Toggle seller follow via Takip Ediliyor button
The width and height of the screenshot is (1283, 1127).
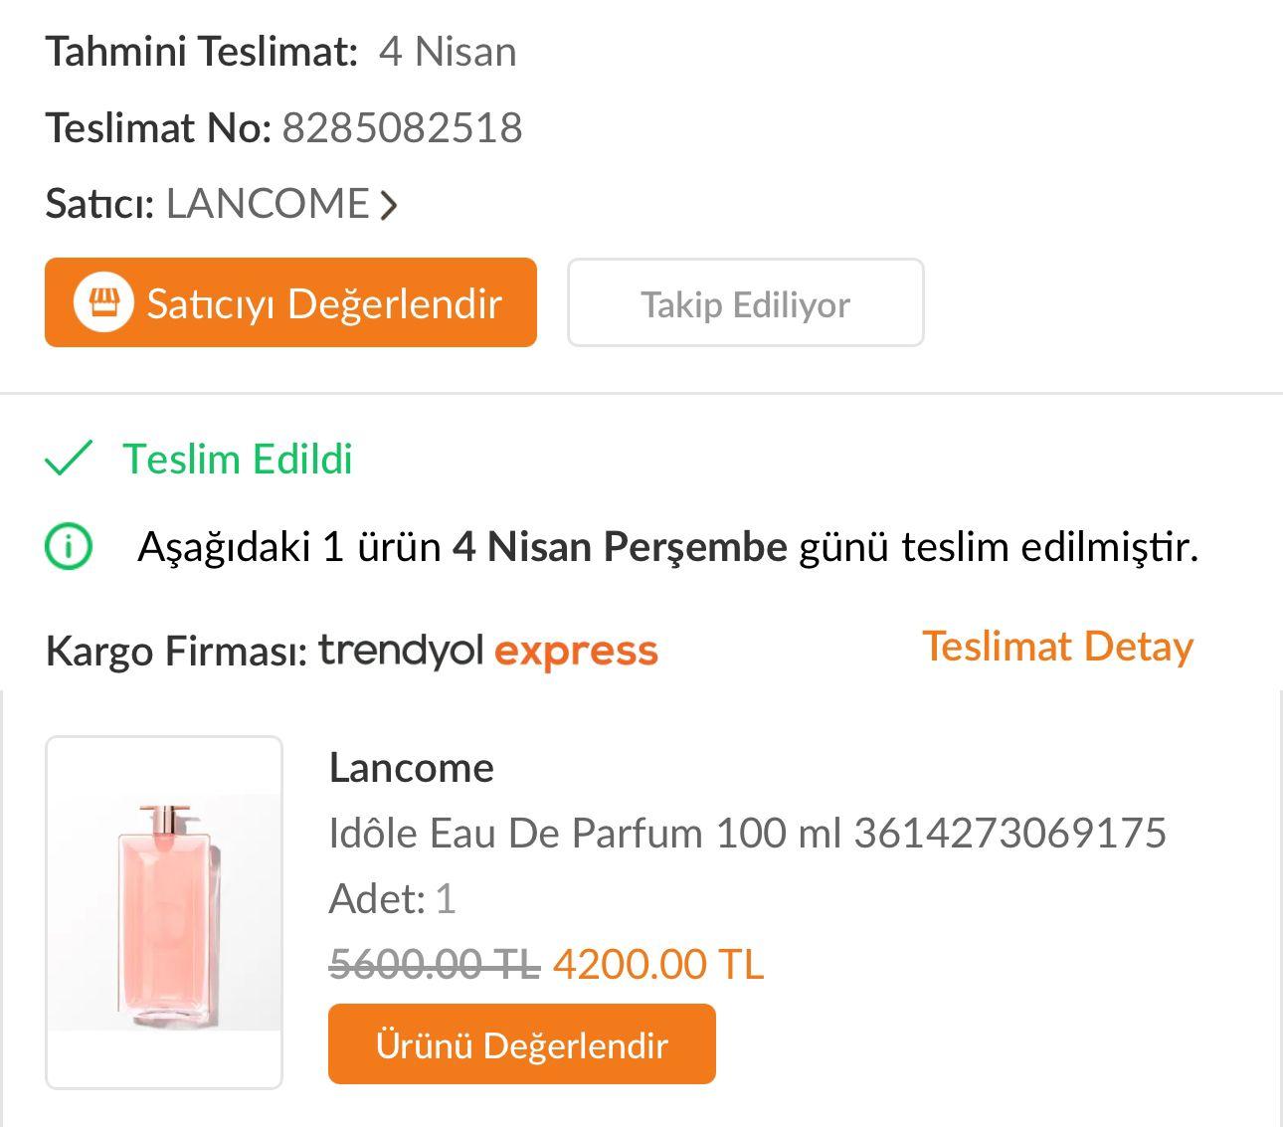pos(744,303)
